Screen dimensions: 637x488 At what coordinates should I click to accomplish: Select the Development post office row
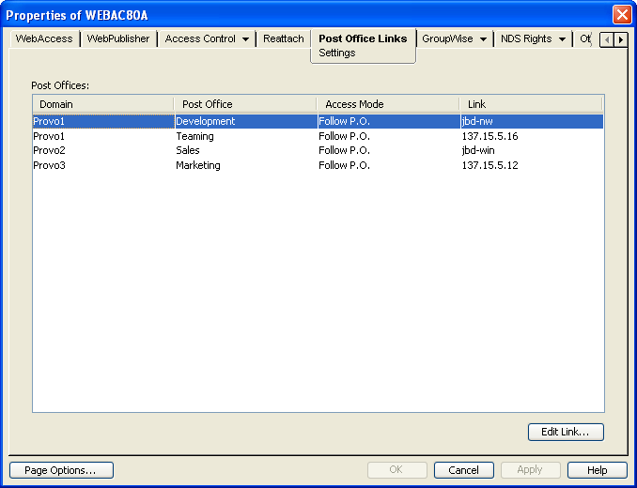(318, 121)
